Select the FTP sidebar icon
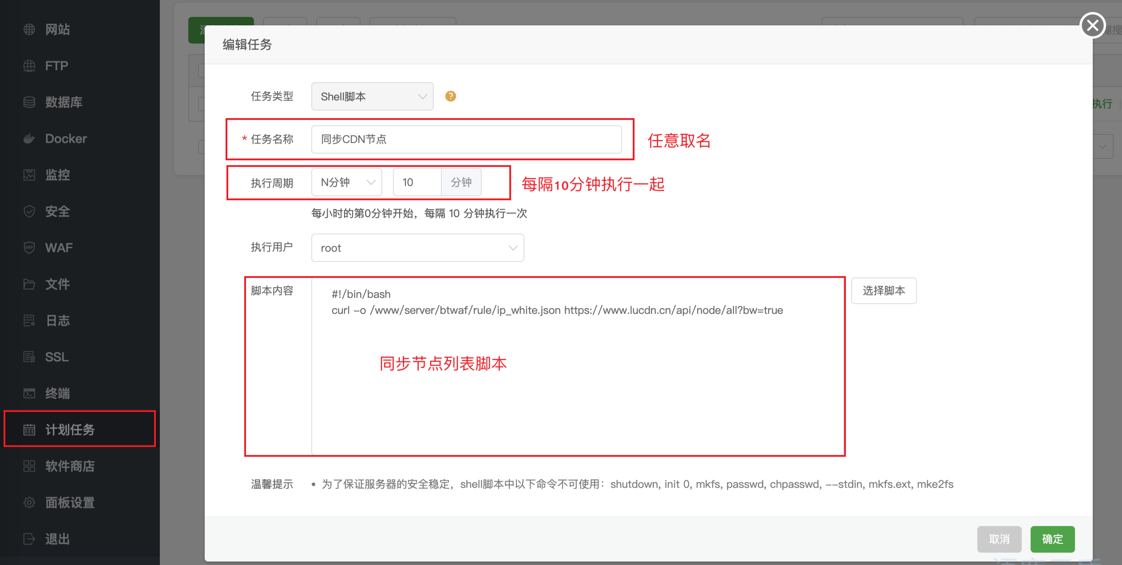 [x=56, y=66]
